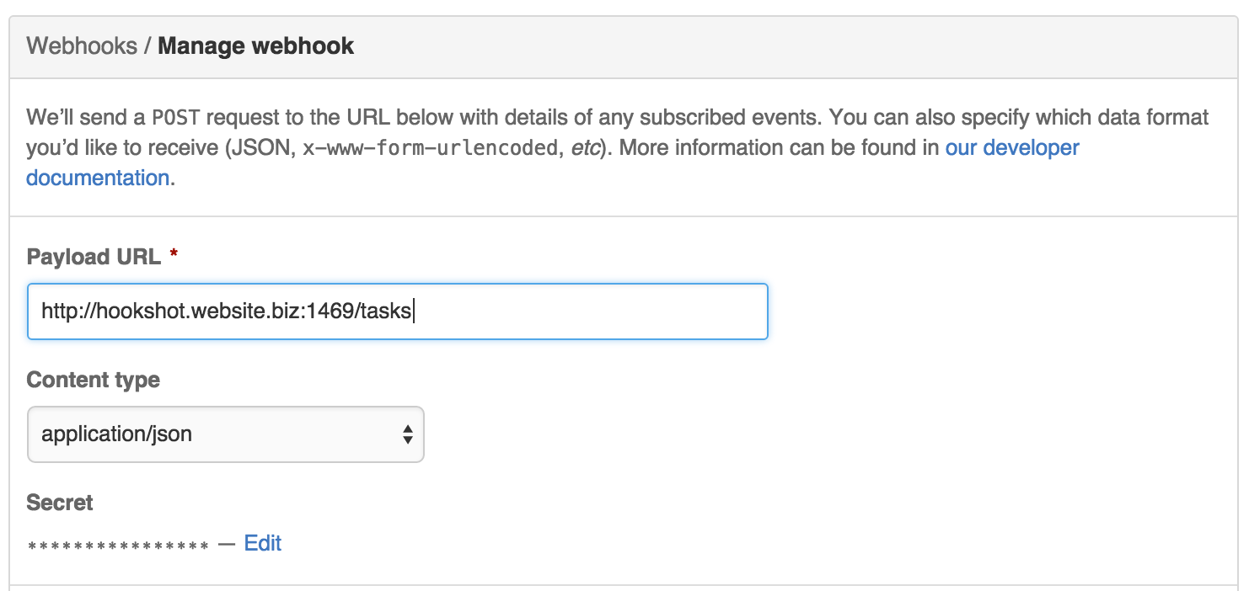Screen dimensions: 1249x591
Task: Open our developer documentation link
Action: pos(1011,148)
